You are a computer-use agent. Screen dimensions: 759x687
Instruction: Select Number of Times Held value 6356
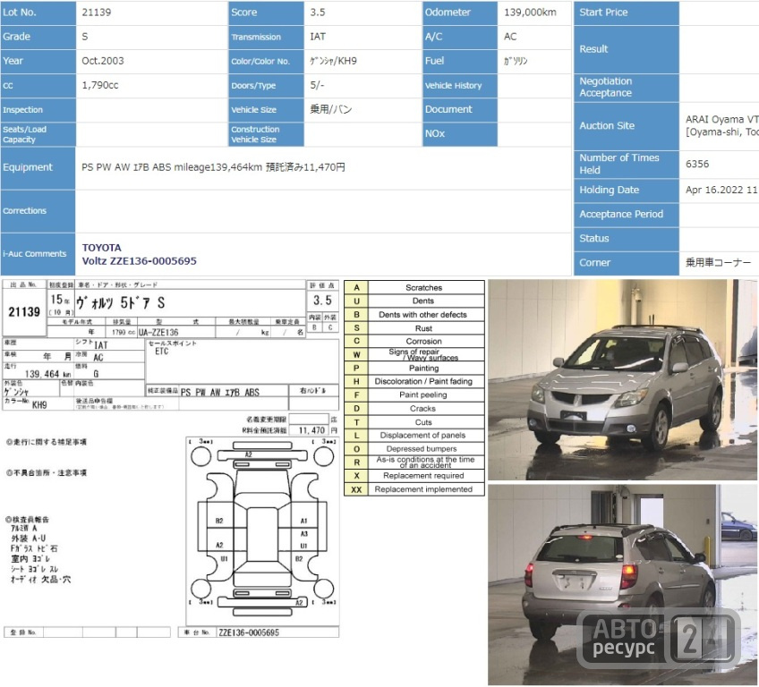[697, 164]
